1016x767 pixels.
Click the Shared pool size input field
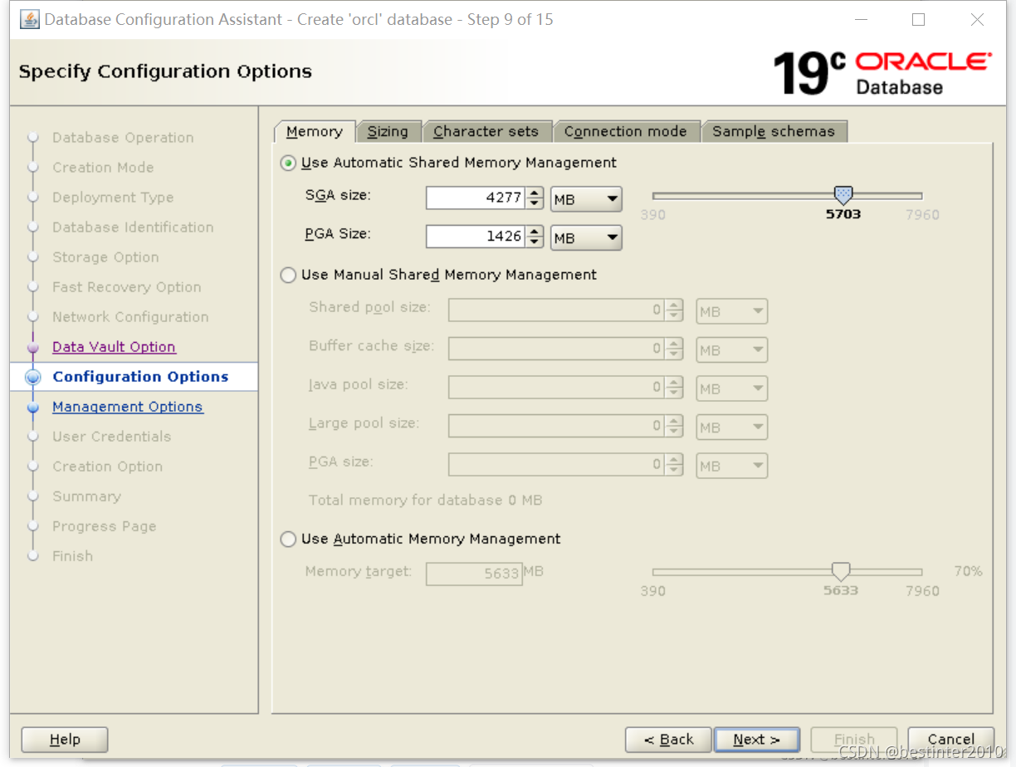[556, 310]
